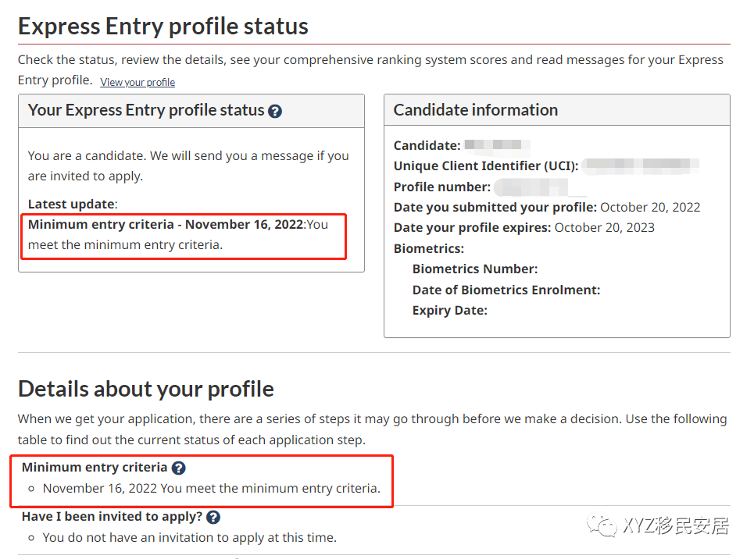Select the Express Entry profile status page heading
The image size is (754, 559).
pos(163,26)
